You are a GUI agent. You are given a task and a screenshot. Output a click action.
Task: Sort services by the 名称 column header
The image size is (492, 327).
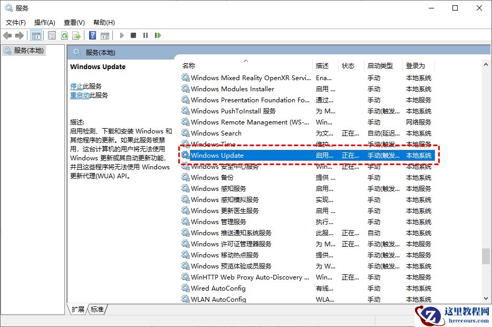[x=190, y=65]
